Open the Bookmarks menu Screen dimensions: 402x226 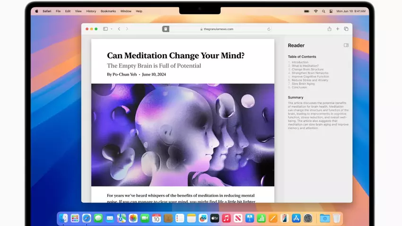[x=108, y=11]
